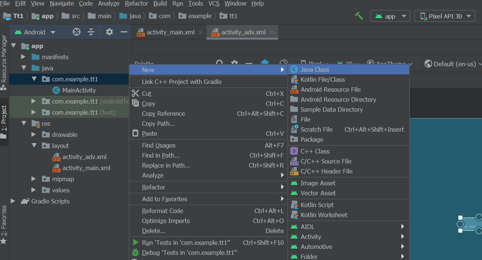Hide the Project panel with minus icon
The image size is (482, 260).
124,32
